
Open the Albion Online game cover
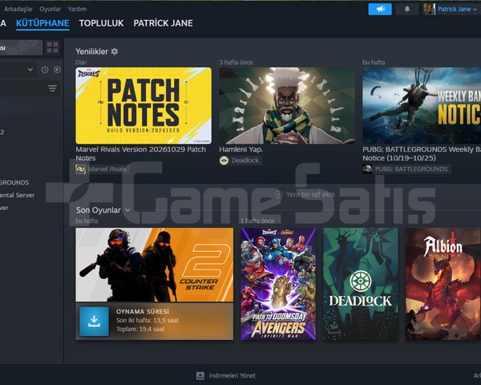(443, 284)
